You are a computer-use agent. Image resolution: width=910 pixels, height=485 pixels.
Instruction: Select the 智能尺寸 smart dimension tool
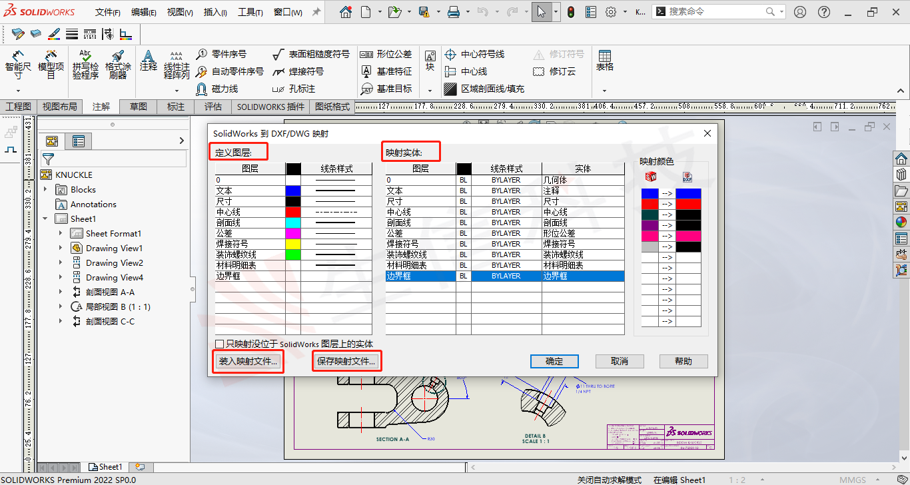18,65
